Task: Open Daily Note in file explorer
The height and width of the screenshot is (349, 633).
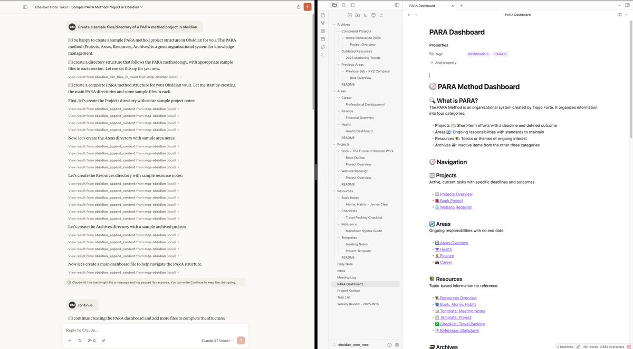Action: 345,264
